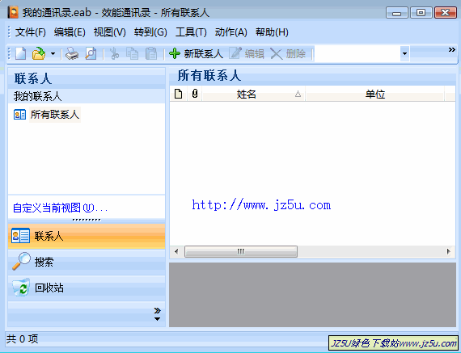This screenshot has height=353, width=461.
Task: Open the 帮助(H) menu
Action: pyautogui.click(x=272, y=32)
